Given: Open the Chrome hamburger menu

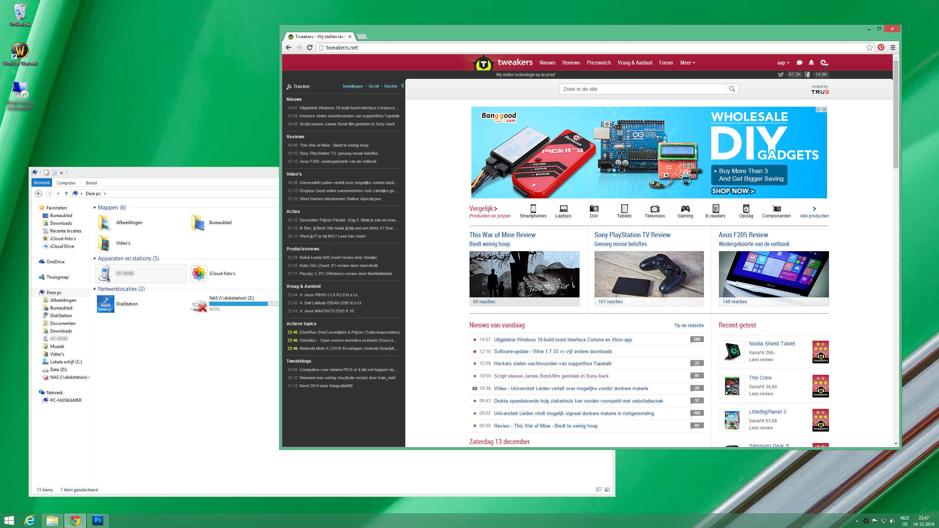Looking at the screenshot, I should [893, 47].
